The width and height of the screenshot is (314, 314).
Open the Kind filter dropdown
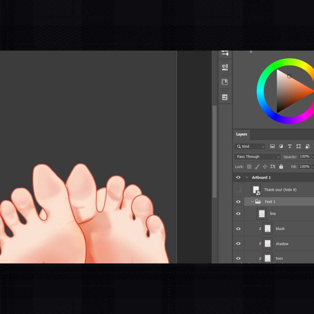tap(250, 146)
